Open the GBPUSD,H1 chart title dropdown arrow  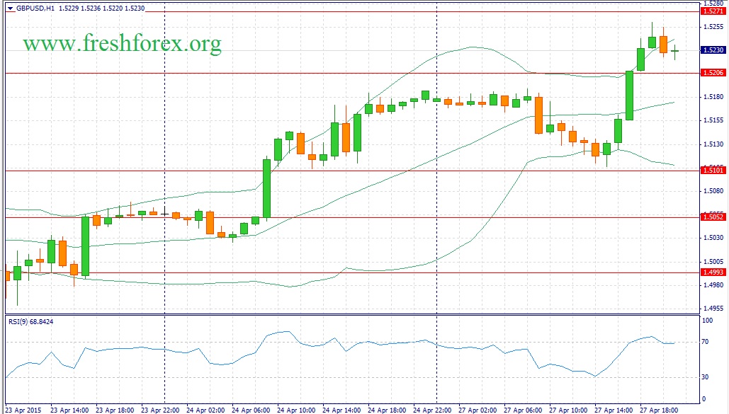coord(9,8)
